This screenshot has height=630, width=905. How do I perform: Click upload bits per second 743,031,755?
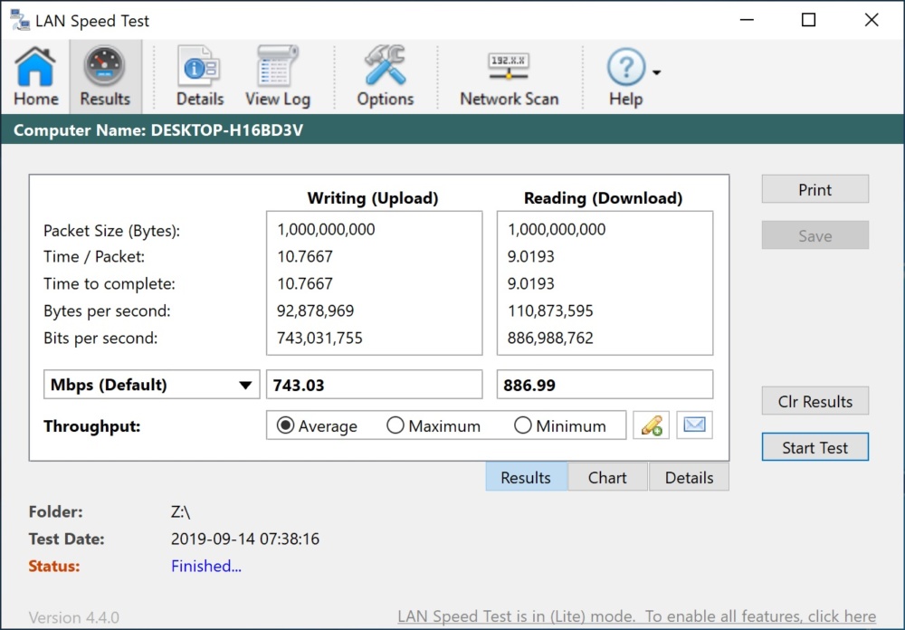click(319, 338)
